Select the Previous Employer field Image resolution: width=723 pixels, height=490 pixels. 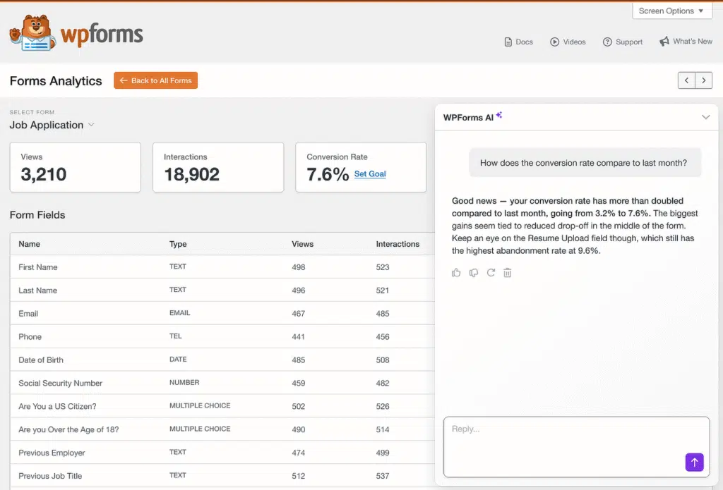(x=52, y=453)
